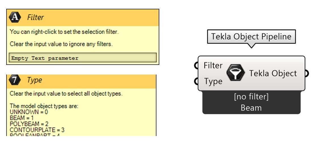Click the hexagon 7 icon beside Type

pyautogui.click(x=15, y=80)
